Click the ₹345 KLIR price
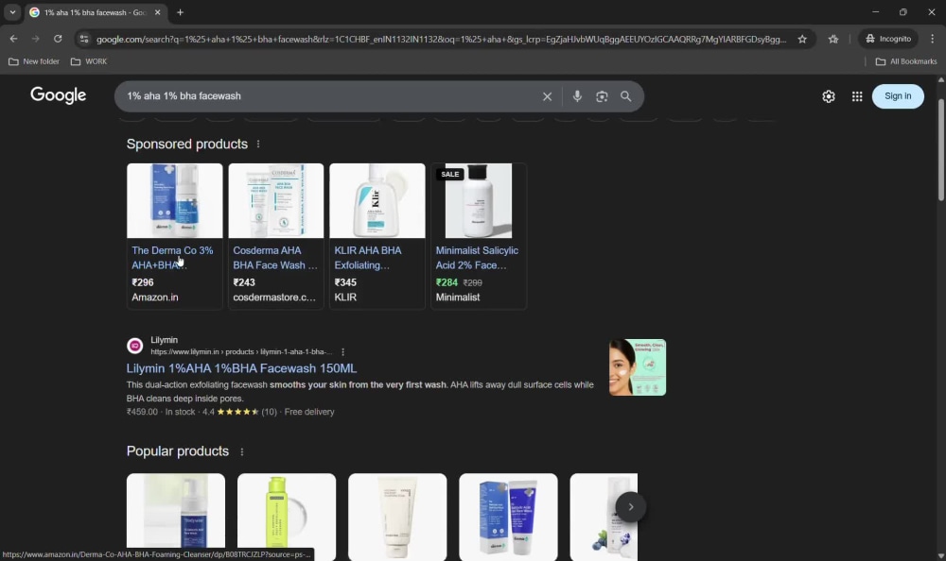This screenshot has width=946, height=561. coord(345,282)
